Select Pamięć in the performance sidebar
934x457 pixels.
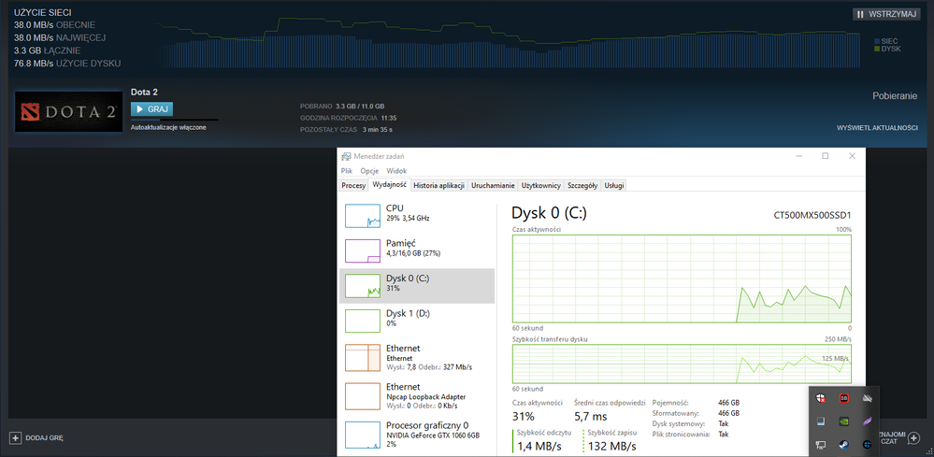coord(416,250)
